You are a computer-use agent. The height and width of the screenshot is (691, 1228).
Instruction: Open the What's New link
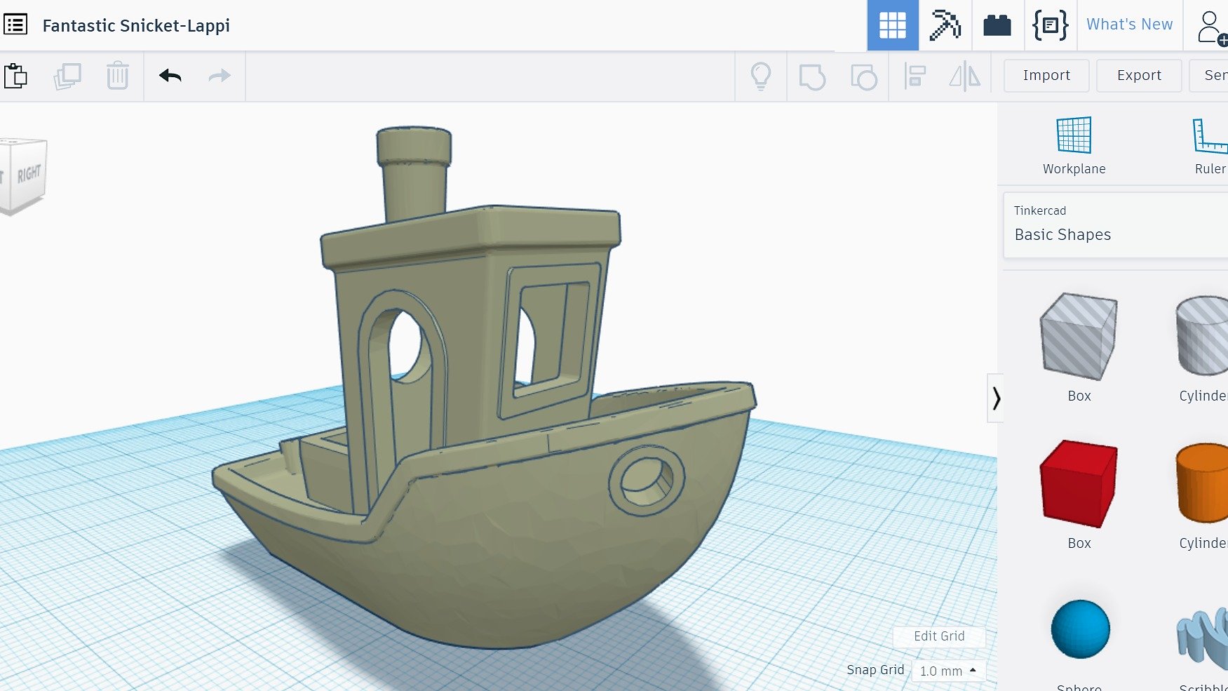click(1129, 25)
